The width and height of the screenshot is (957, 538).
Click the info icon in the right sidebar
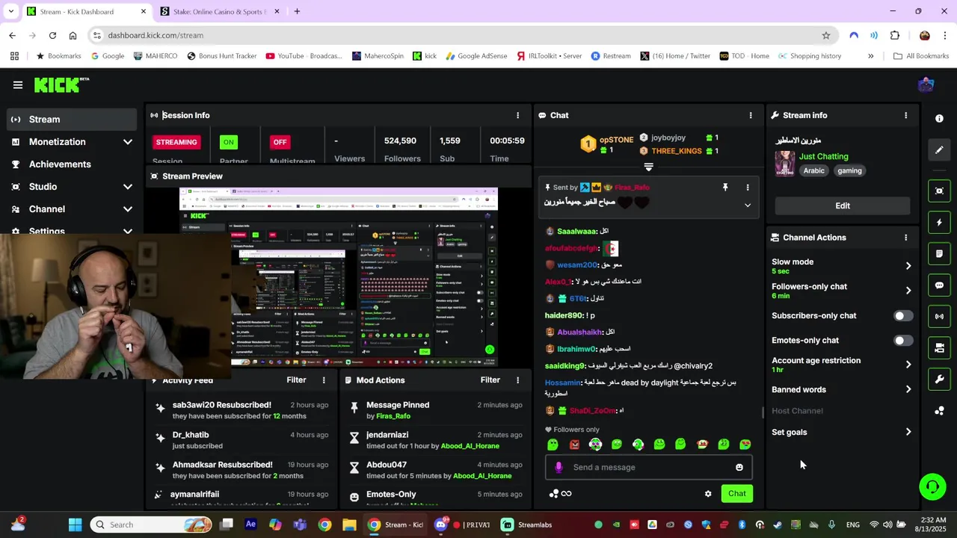point(939,119)
